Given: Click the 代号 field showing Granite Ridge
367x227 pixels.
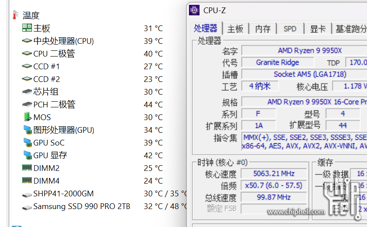Looking at the screenshot, I should point(278,62).
